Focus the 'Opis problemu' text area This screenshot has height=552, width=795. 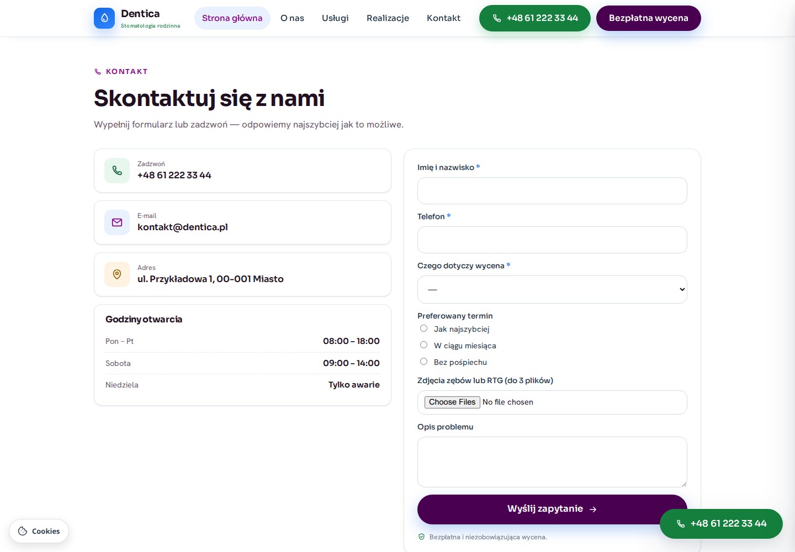click(552, 462)
